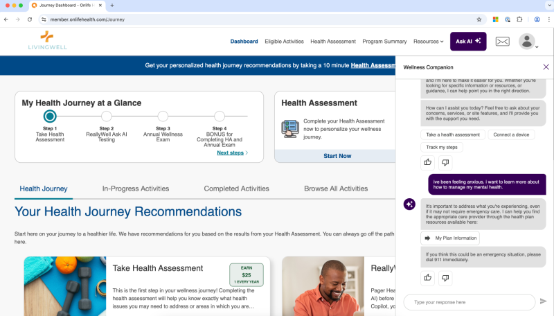
Task: Choose Connect a device chip
Action: [511, 134]
